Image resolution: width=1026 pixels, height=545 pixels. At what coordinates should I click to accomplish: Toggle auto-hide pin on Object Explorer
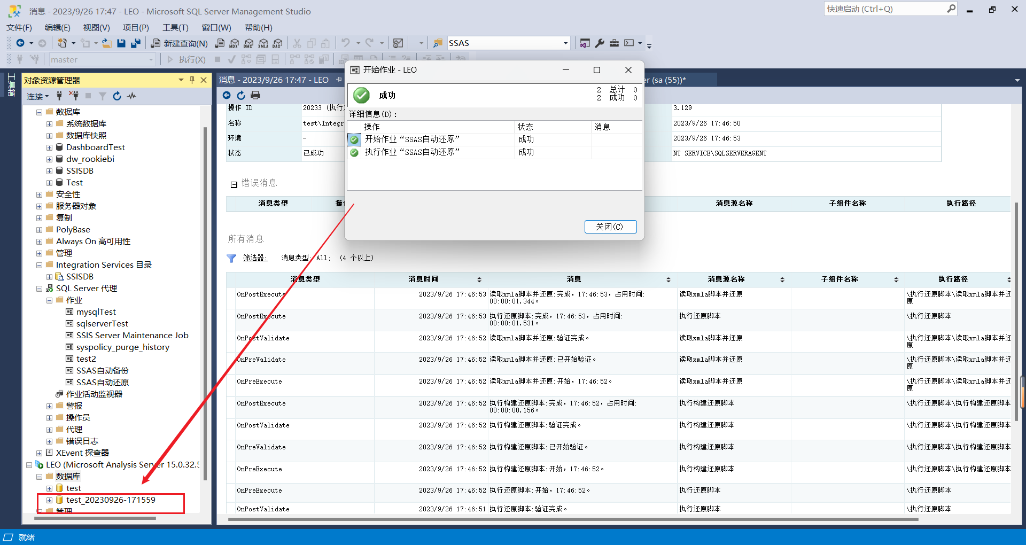192,80
